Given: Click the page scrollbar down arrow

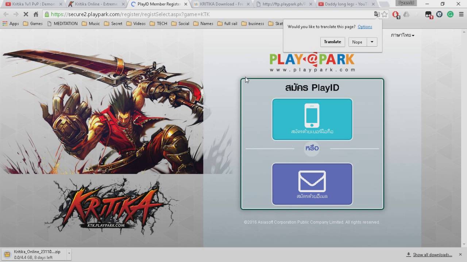Looking at the screenshot, I should [x=464, y=244].
